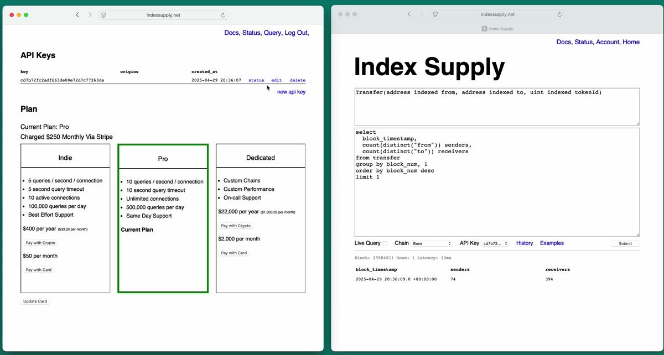The height and width of the screenshot is (355, 664).
Task: Click the Pro plan heading
Action: point(163,159)
